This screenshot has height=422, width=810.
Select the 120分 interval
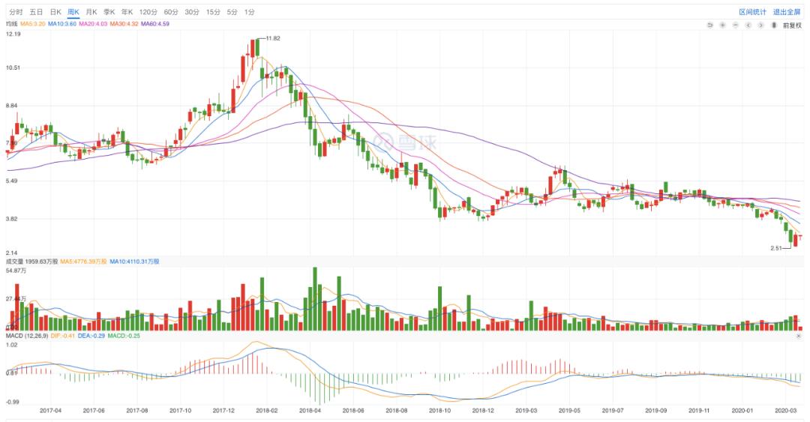(148, 12)
